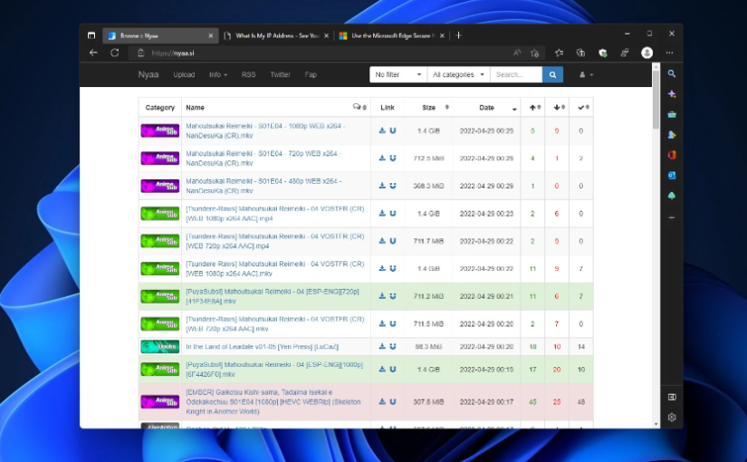Open Edge tab actions menu icon
747x462 pixels.
click(x=91, y=35)
